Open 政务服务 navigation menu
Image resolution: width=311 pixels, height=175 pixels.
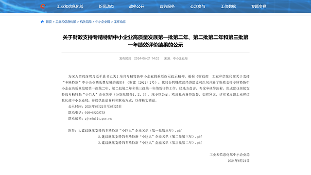coord(167,6)
